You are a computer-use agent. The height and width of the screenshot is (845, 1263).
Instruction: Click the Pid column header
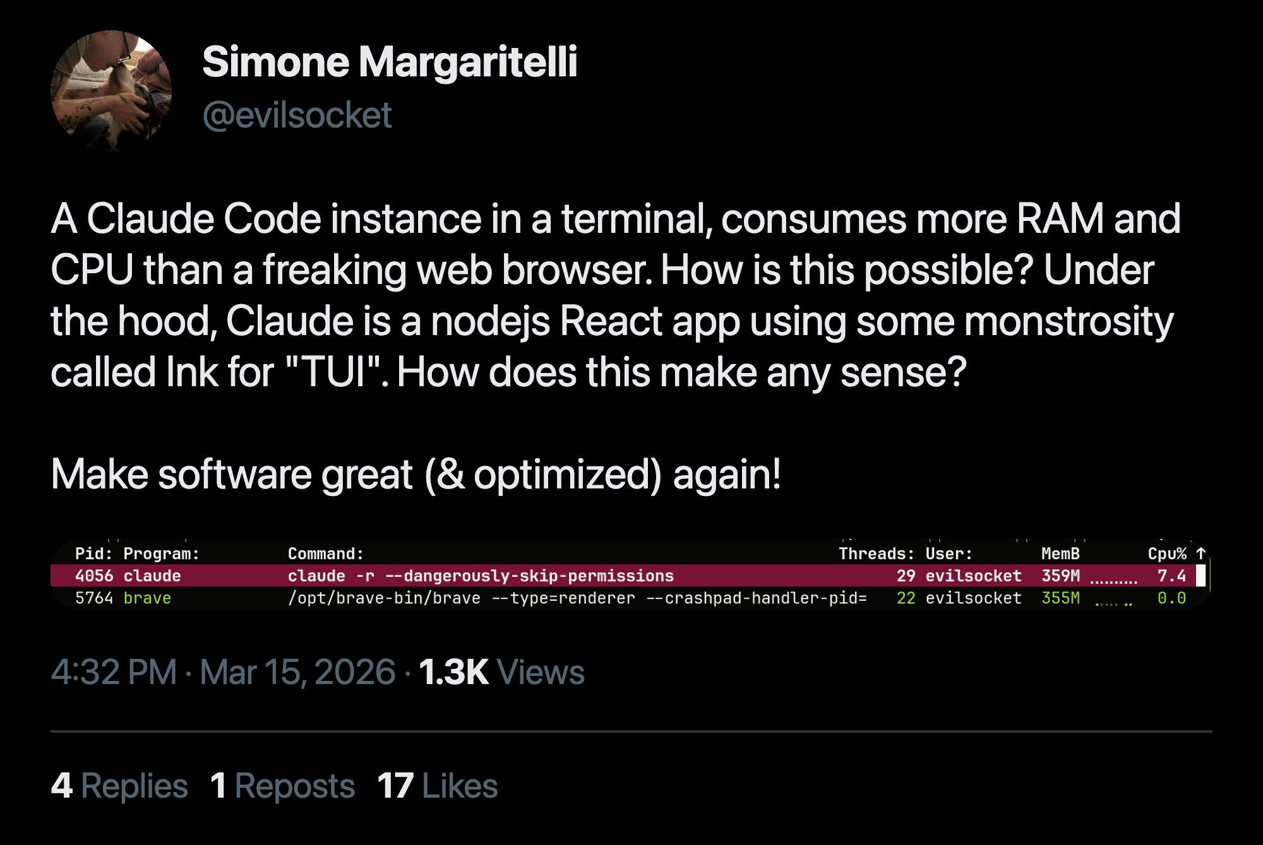point(93,554)
